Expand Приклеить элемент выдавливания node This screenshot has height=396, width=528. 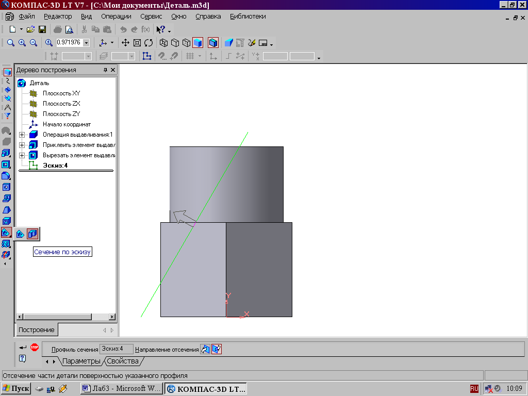(x=22, y=145)
